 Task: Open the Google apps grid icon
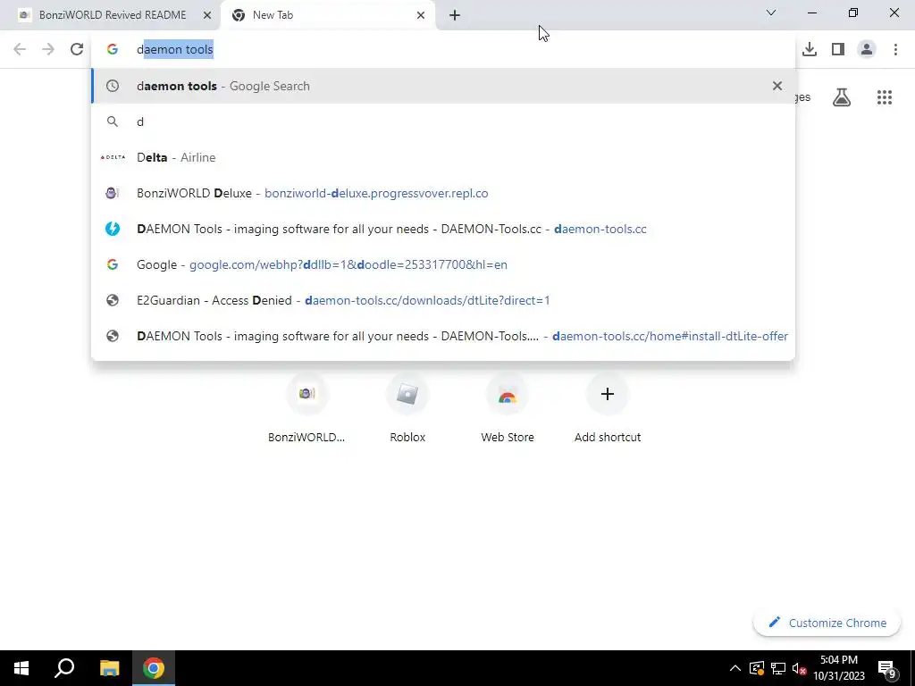885,97
